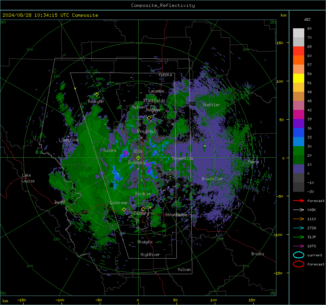
Task: Click the -100 tick on right axis
Action: pyautogui.click(x=279, y=235)
